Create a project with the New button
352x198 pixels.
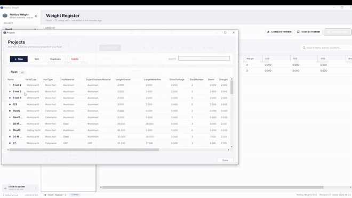(19, 59)
